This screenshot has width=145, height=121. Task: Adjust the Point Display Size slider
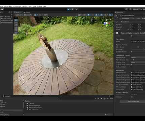point(133,60)
